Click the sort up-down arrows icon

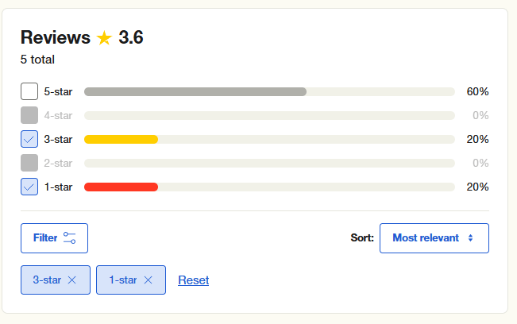pyautogui.click(x=470, y=238)
